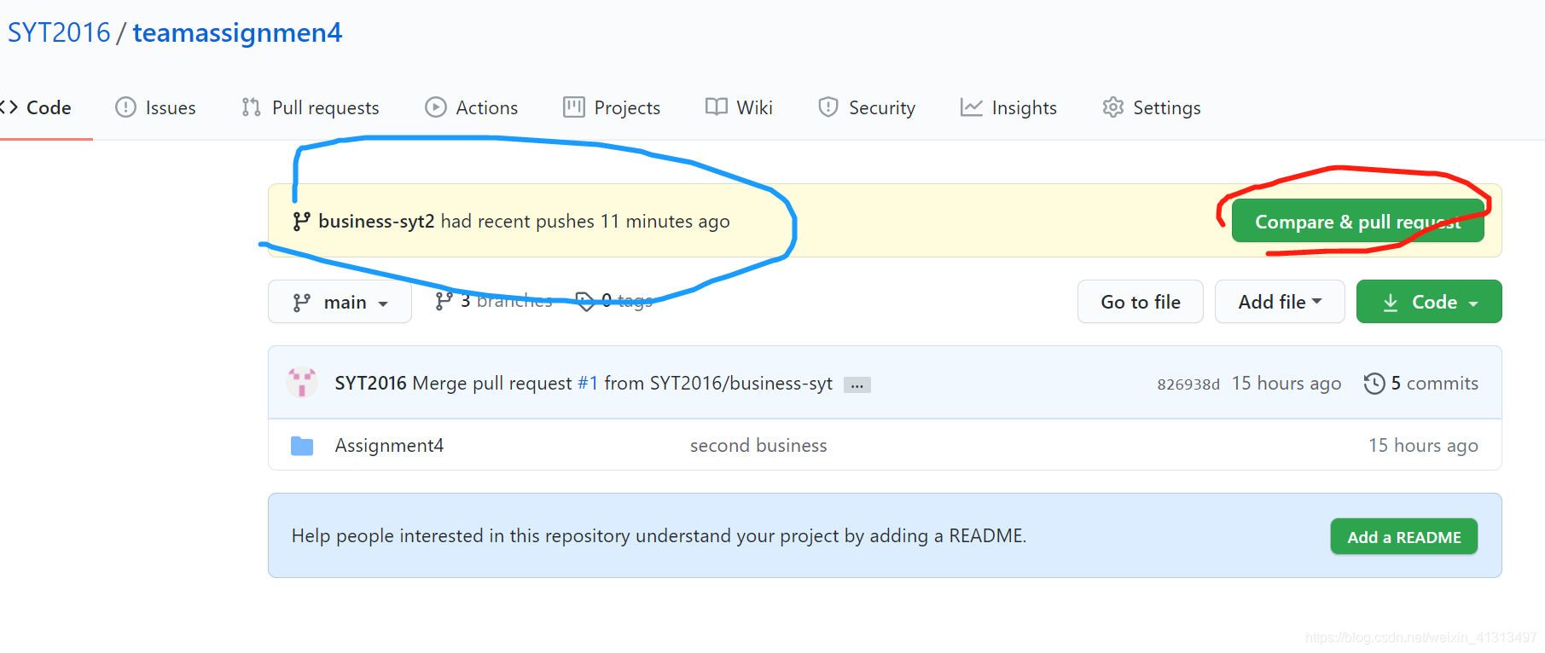The image size is (1545, 653).
Task: Open the main branch selector dropdown
Action: coord(340,302)
